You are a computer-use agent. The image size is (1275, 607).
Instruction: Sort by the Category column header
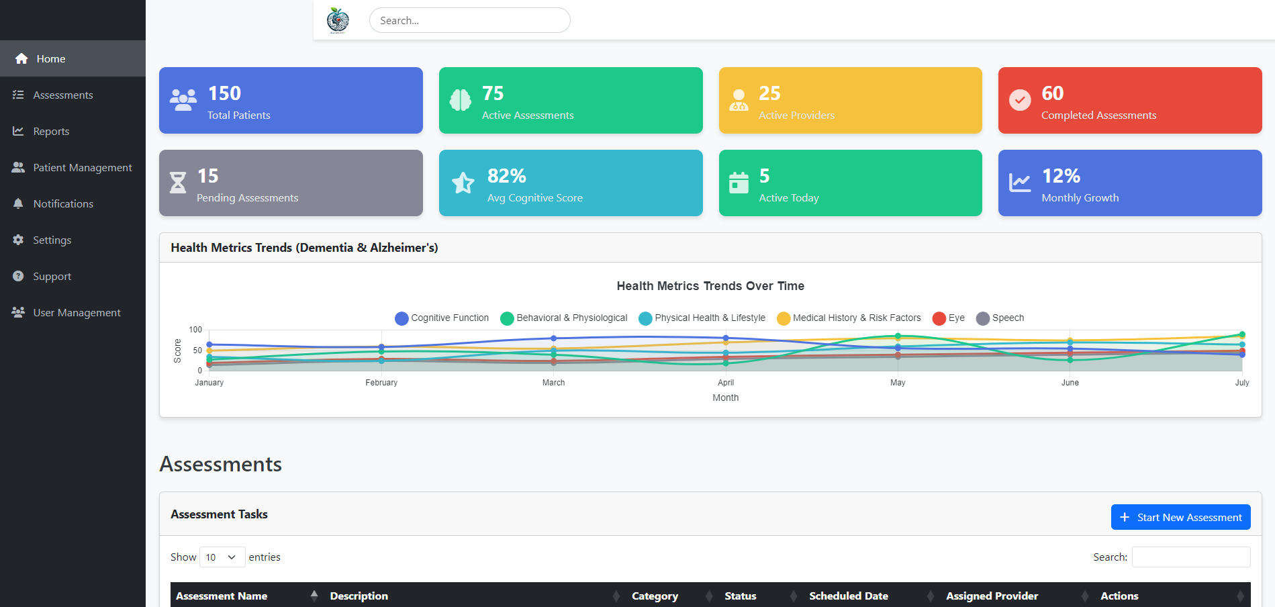click(673, 596)
